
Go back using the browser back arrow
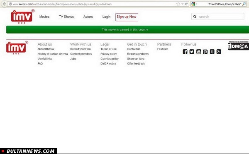pyautogui.click(x=4, y=4)
